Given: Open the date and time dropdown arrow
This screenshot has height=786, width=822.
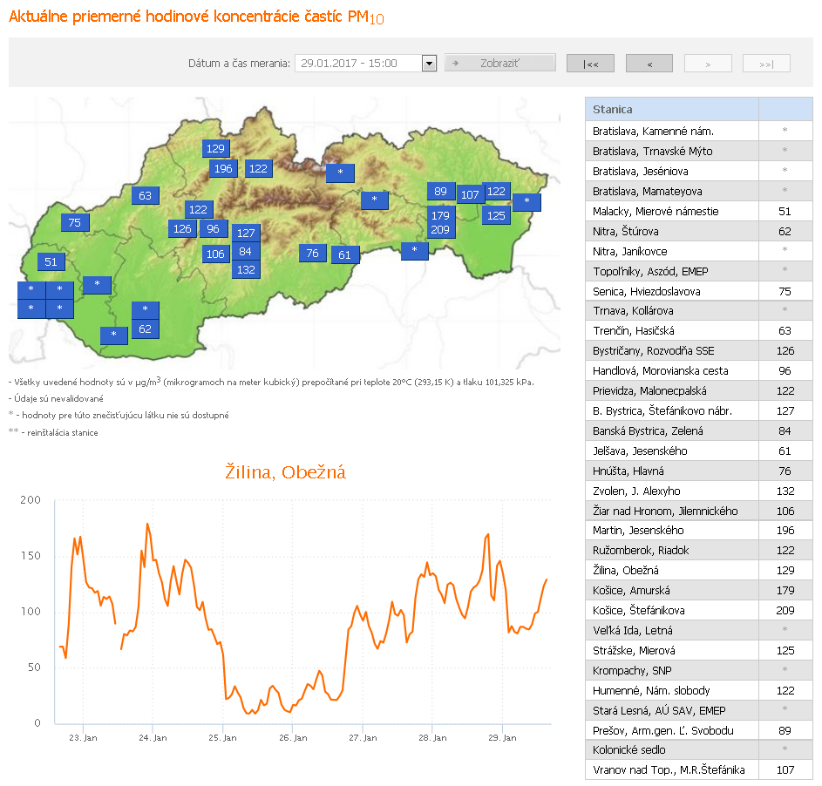Looking at the screenshot, I should 428,63.
